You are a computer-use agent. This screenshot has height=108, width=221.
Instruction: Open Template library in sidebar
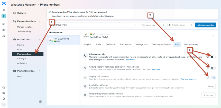pyautogui.click(x=24, y=31)
